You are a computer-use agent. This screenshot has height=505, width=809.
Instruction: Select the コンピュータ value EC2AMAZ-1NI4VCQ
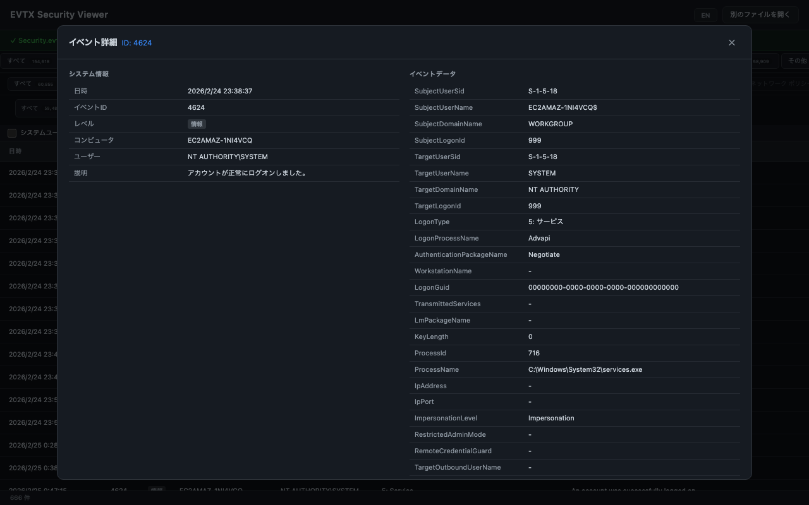pos(220,140)
